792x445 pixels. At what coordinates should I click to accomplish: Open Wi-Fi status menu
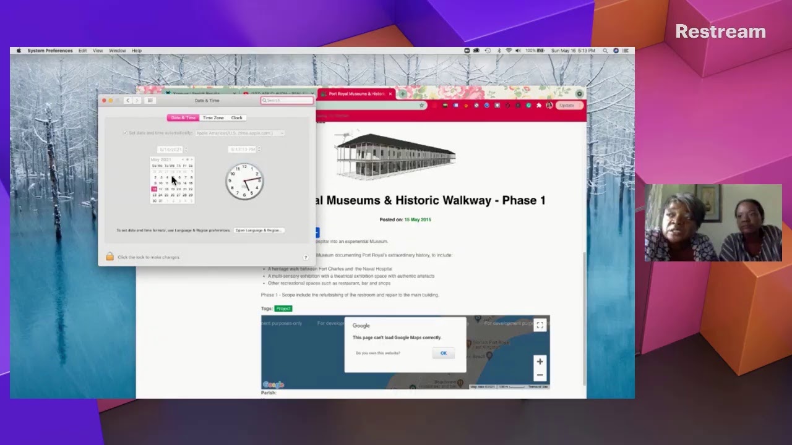509,51
